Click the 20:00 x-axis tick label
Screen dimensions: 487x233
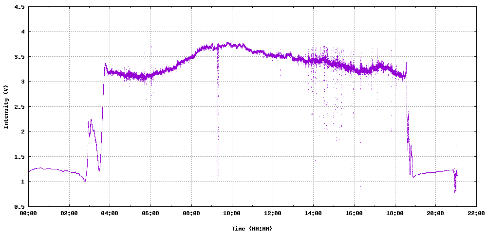(x=435, y=214)
